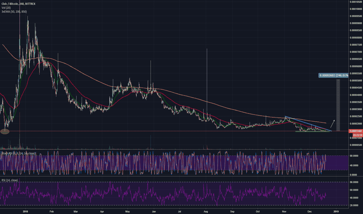Click the 2018 label on the time axis
The image size is (363, 214).
click(x=25, y=211)
